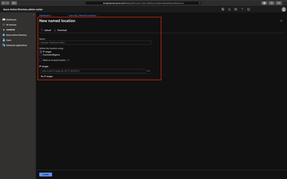Open the help question mark
The image size is (287, 179).
pyautogui.click(x=242, y=9)
